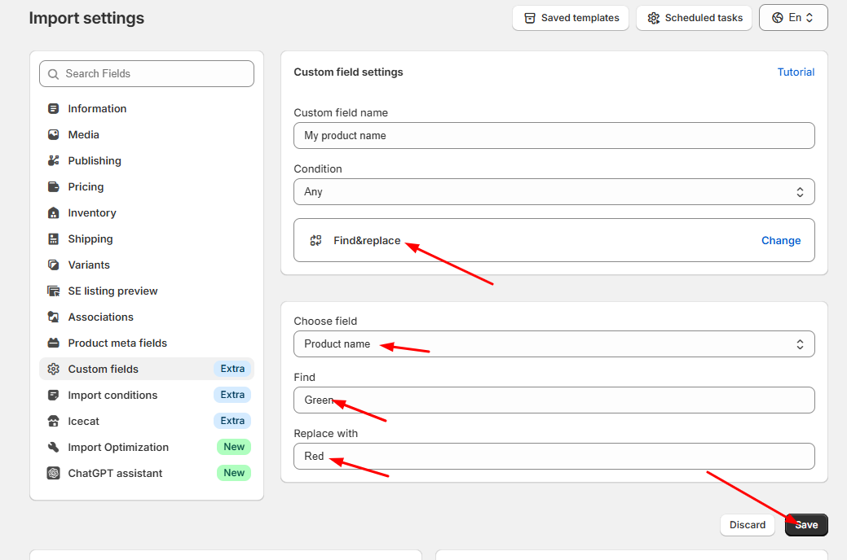Click the Custom fields gear icon
Image resolution: width=847 pixels, height=560 pixels.
pos(54,369)
